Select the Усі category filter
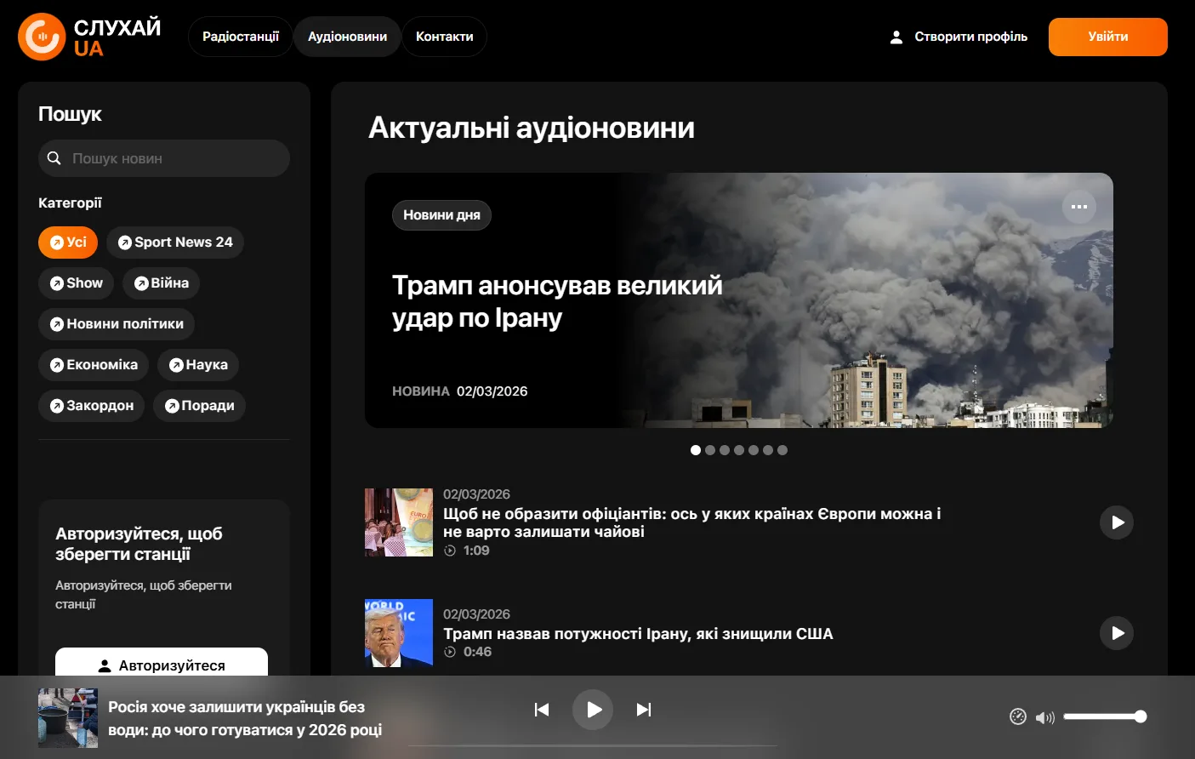Image resolution: width=1195 pixels, height=759 pixels. [68, 243]
